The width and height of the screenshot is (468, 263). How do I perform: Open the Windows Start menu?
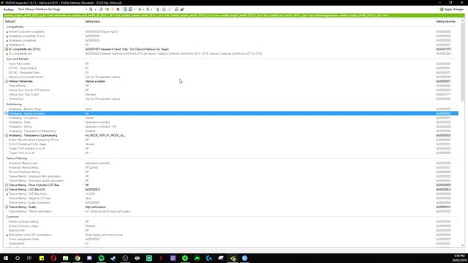(6, 258)
